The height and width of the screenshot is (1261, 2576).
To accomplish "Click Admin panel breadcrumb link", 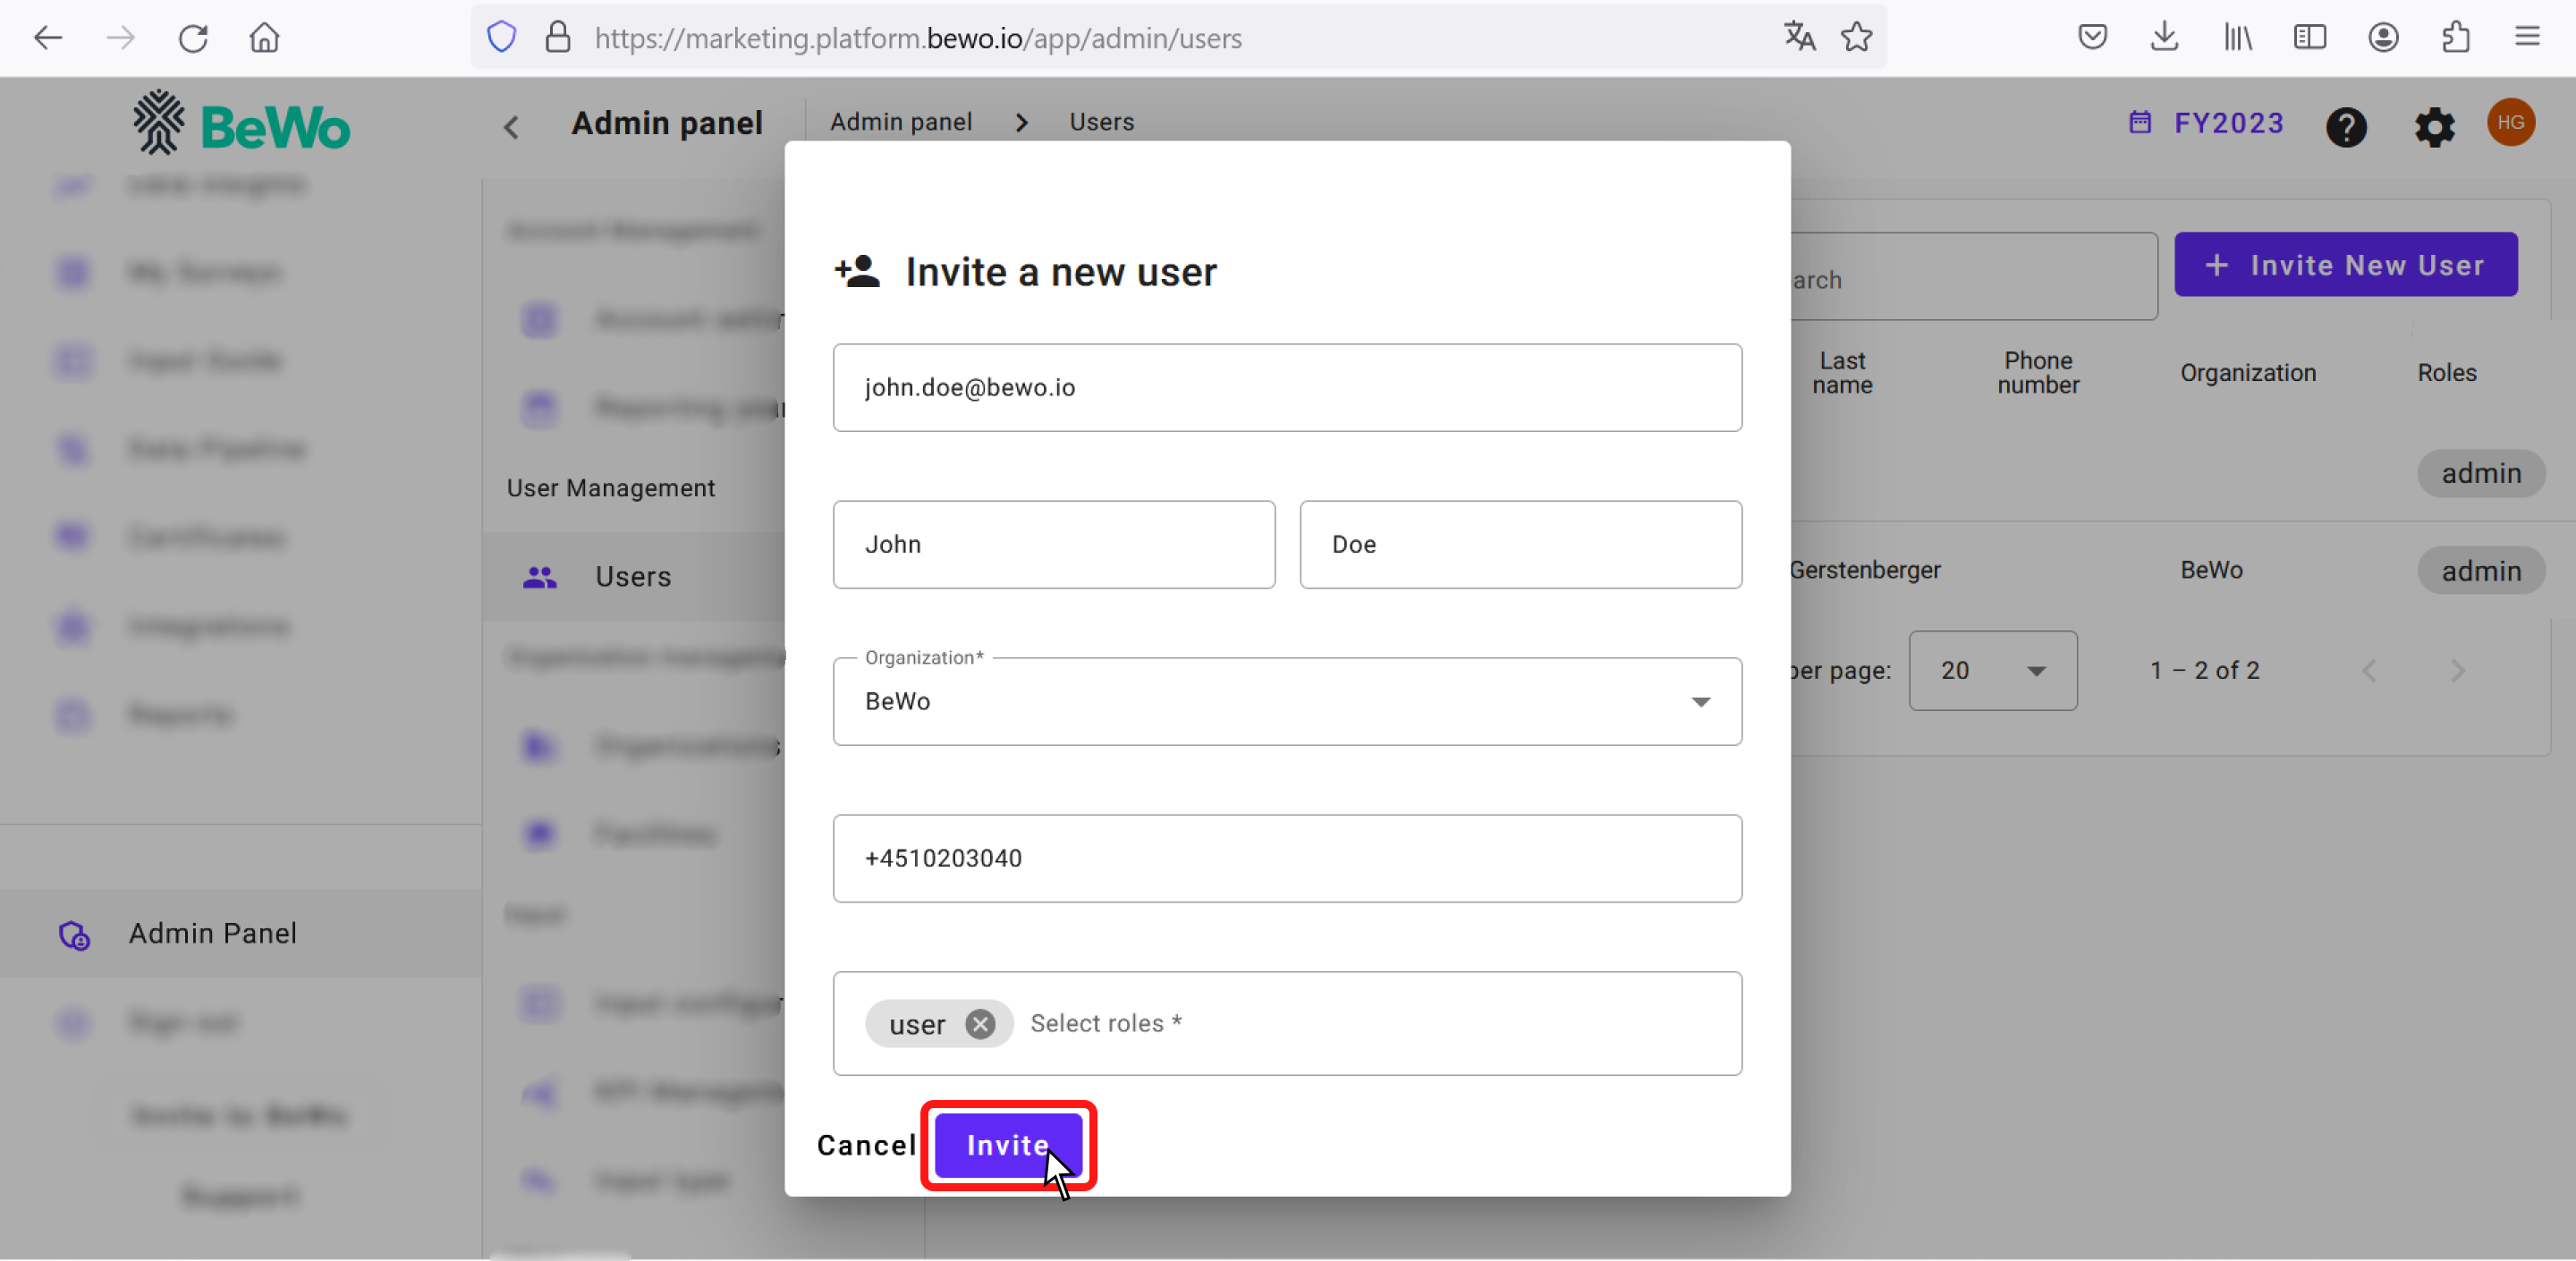I will point(901,122).
